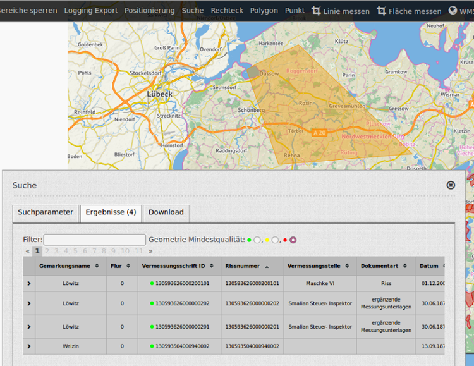474x366 pixels.
Task: Click the Welzin Gemarkungsname cell
Action: 71,346
